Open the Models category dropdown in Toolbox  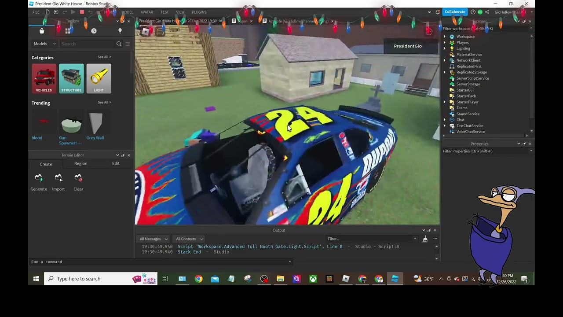point(44,44)
